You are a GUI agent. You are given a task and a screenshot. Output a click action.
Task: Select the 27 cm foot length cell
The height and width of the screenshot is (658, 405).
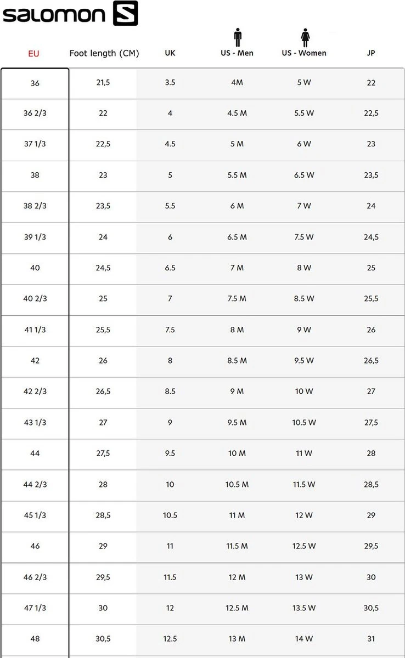click(103, 423)
